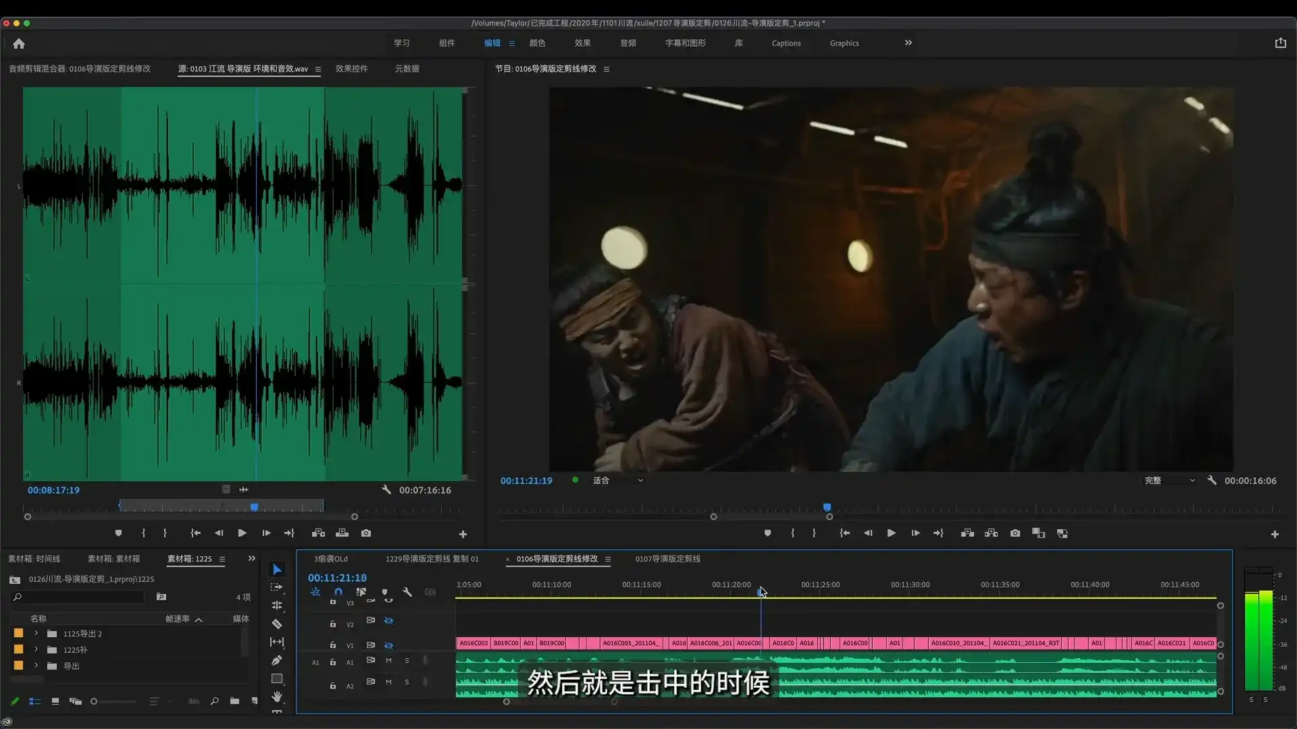Click the project panel zoom slider
The width and height of the screenshot is (1297, 729).
pos(115,701)
